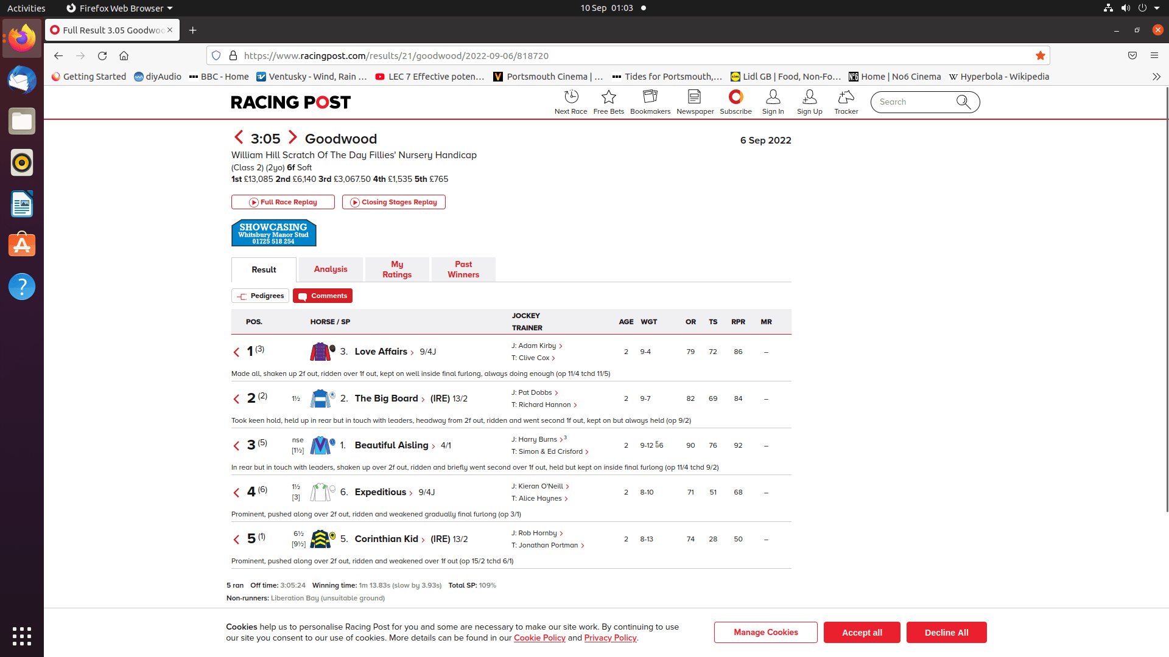This screenshot has height=657, width=1169.
Task: Expand row for 1st place Love Affairs
Action: [x=236, y=352]
